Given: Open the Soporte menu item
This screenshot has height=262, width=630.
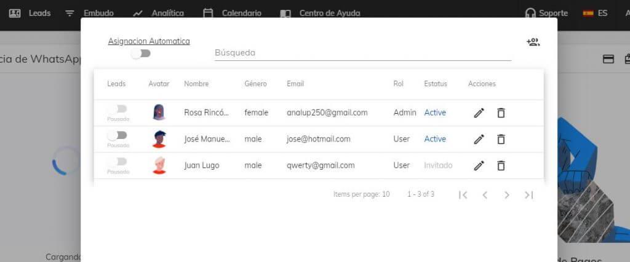Looking at the screenshot, I should [553, 14].
